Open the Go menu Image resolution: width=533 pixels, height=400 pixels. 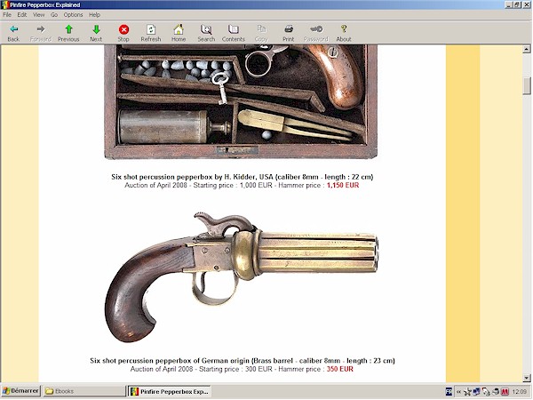(x=54, y=14)
